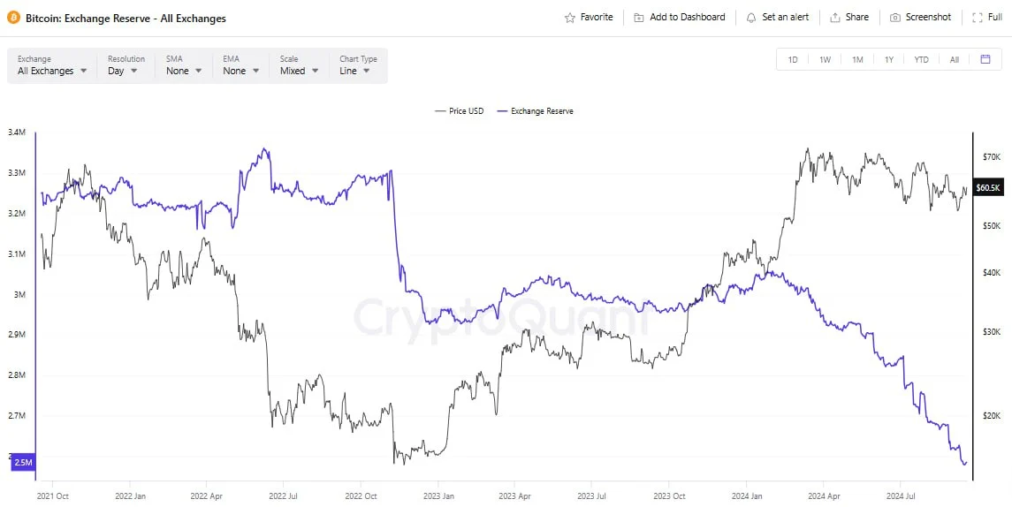The image size is (1012, 507).
Task: Click the 2.5M reserve axis value label
Action: tap(24, 462)
